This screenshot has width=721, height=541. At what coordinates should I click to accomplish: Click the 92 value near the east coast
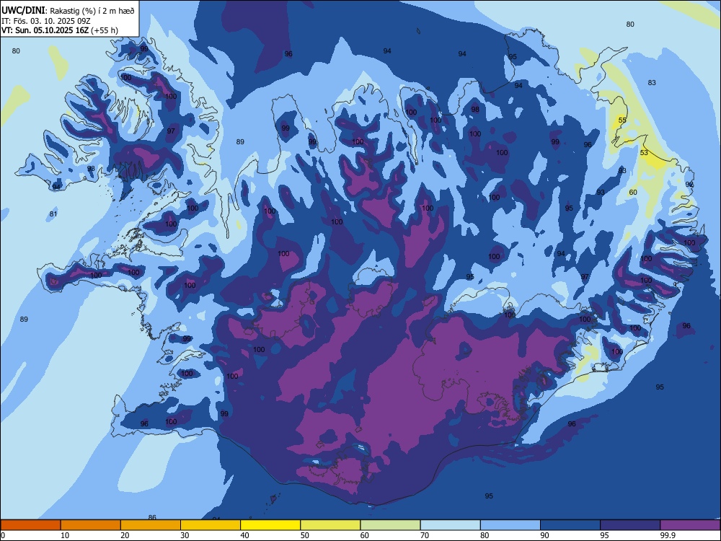point(689,185)
